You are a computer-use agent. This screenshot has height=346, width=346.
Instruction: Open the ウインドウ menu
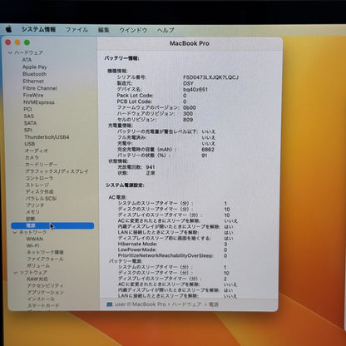coord(133,30)
